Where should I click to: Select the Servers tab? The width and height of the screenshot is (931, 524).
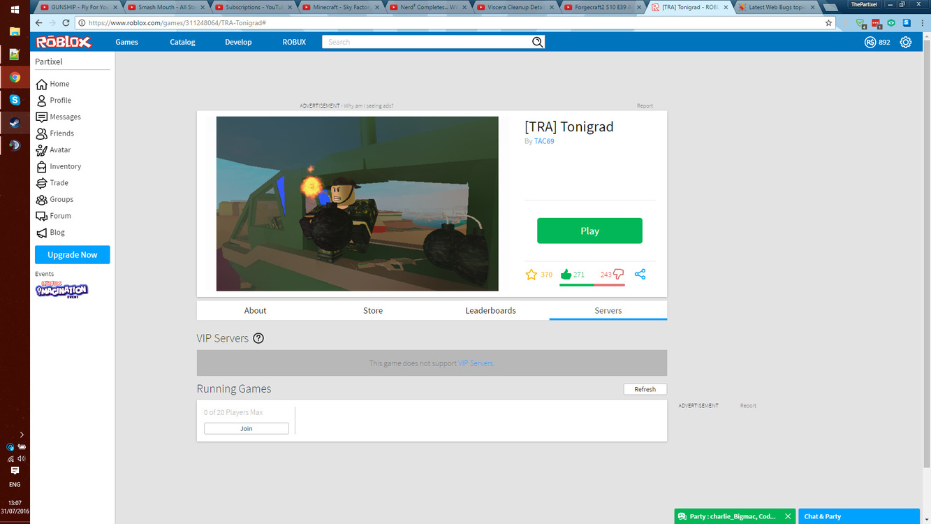click(x=608, y=311)
